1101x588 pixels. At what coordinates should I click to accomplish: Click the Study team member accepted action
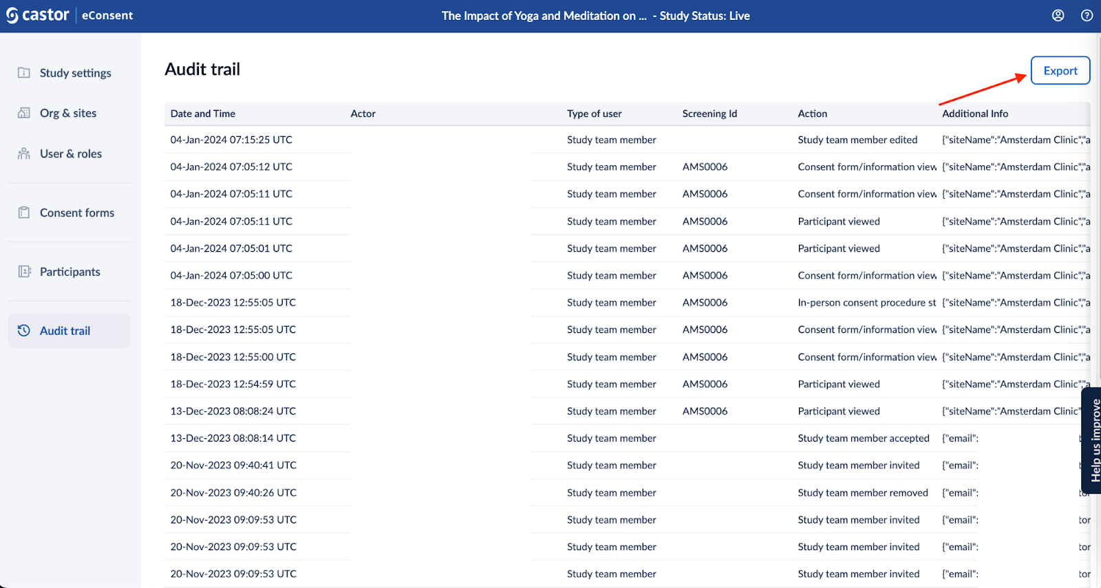(x=864, y=438)
